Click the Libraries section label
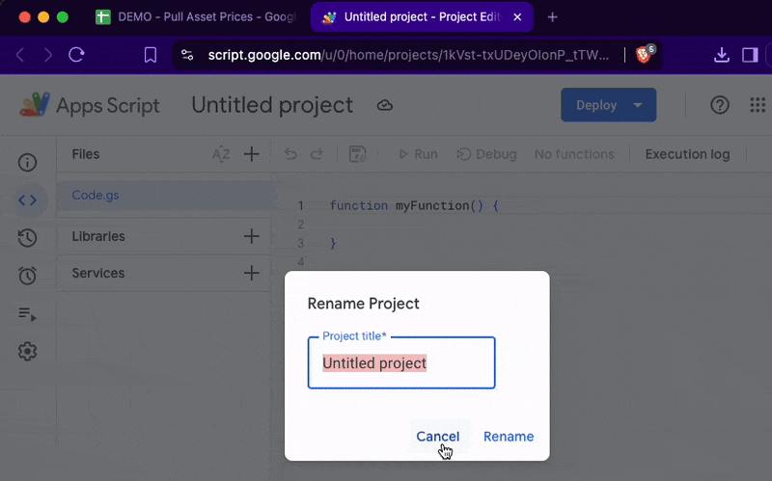Viewport: 772px width, 481px height. click(98, 236)
